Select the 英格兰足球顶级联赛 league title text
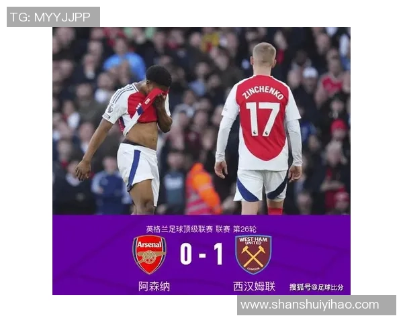 coord(179,229)
